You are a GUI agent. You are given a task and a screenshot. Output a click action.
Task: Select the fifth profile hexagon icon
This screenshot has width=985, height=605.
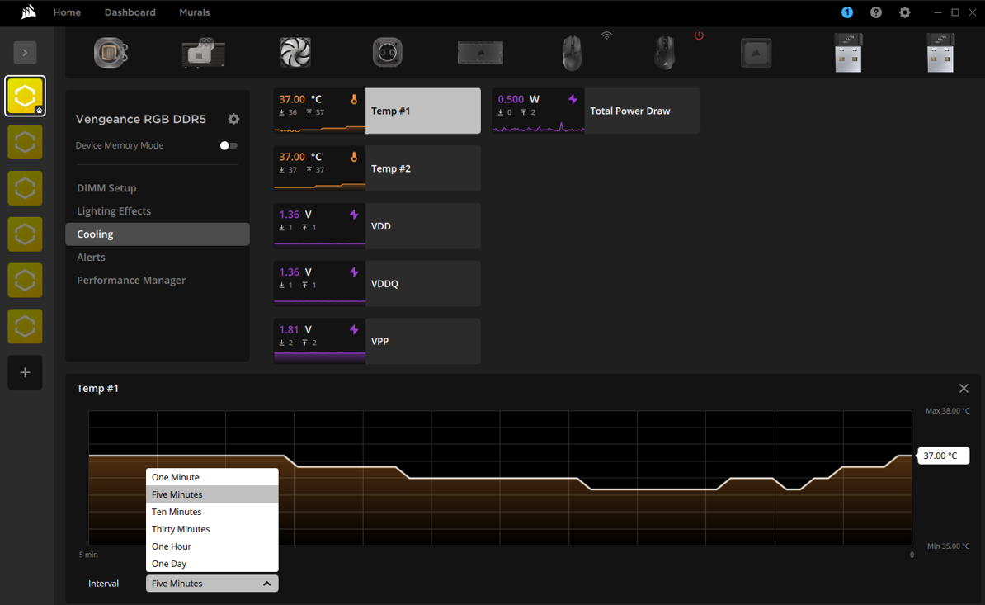coord(25,280)
